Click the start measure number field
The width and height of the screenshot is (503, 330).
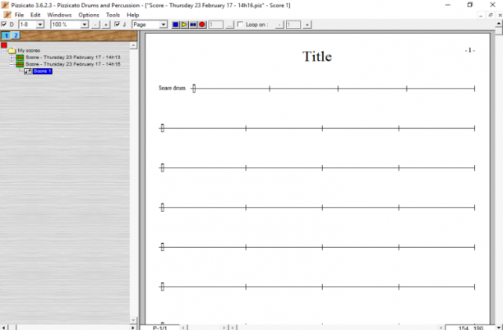(216, 25)
